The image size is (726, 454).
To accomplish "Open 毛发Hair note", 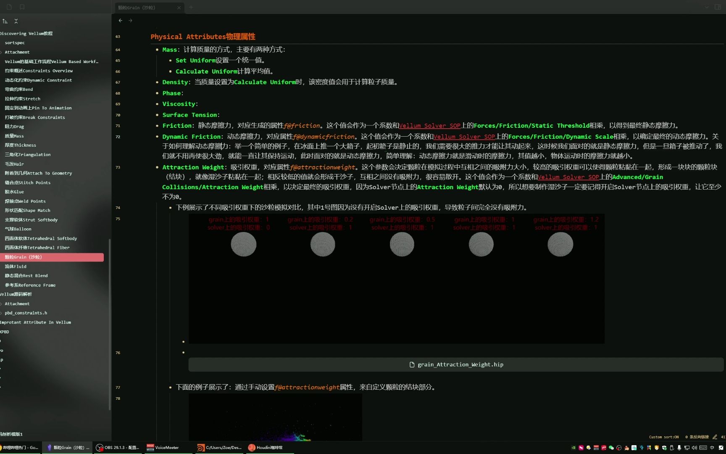I will [x=14, y=164].
